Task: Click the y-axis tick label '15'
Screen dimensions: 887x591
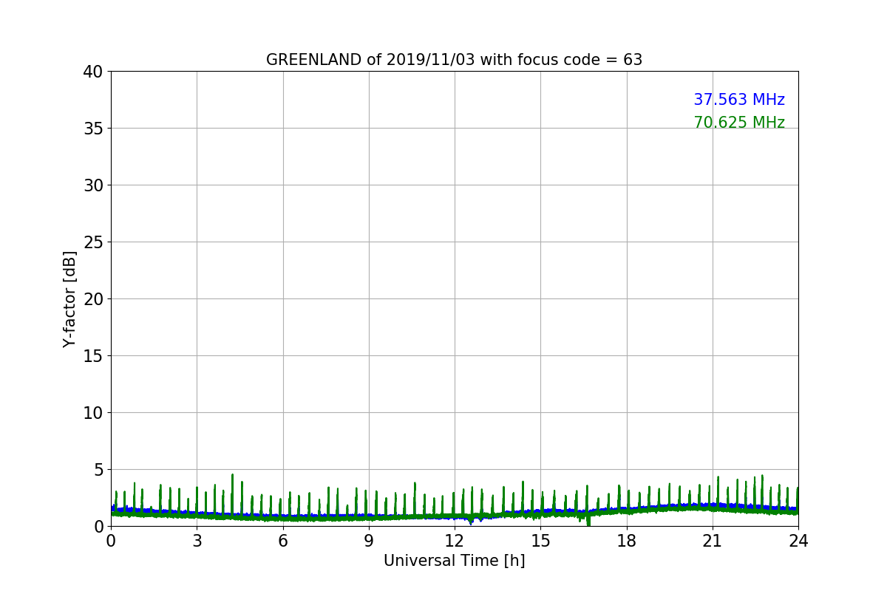Action: click(x=93, y=356)
